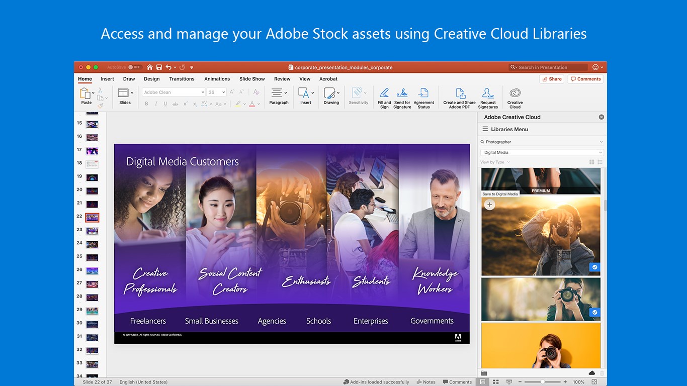
Task: Click the Creative Cloud ribbon icon
Action: [515, 93]
